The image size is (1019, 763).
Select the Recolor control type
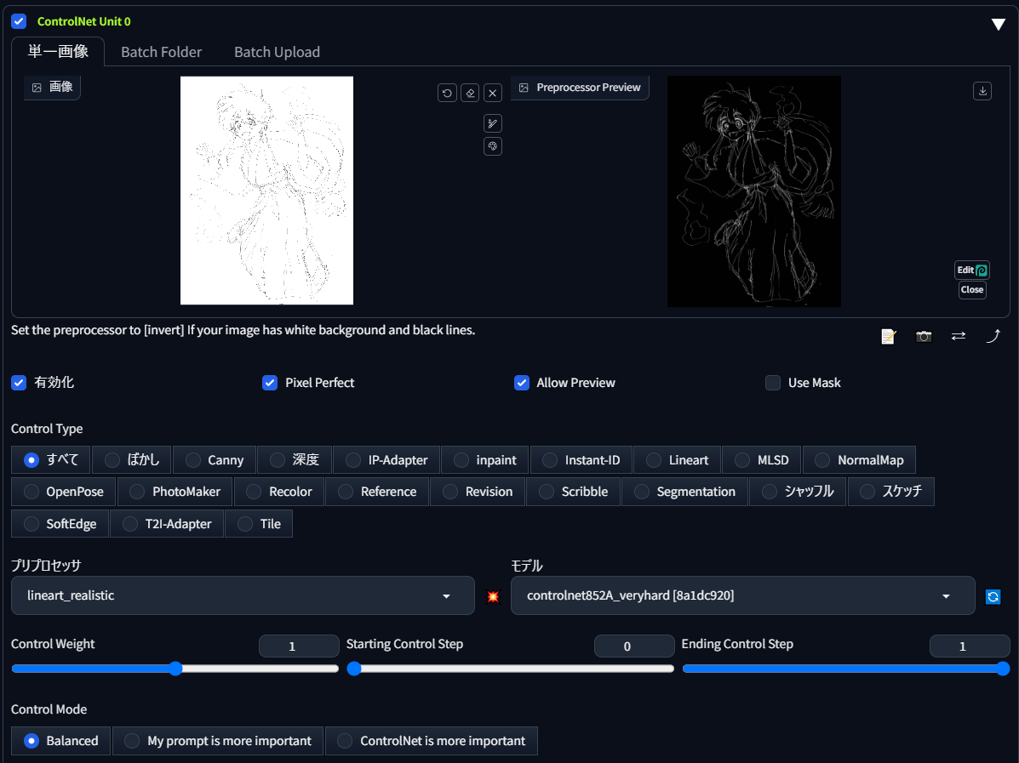(279, 492)
